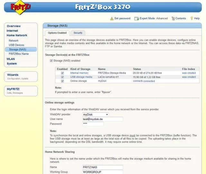
Task: Click the Password input field
Action: [x=93, y=124]
